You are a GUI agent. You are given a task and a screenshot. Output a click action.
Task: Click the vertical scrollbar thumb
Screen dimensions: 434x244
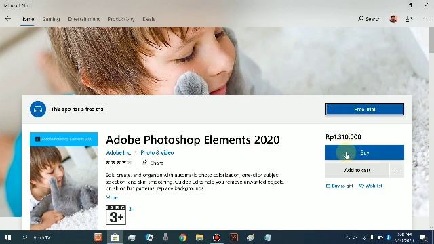[x=431, y=40]
